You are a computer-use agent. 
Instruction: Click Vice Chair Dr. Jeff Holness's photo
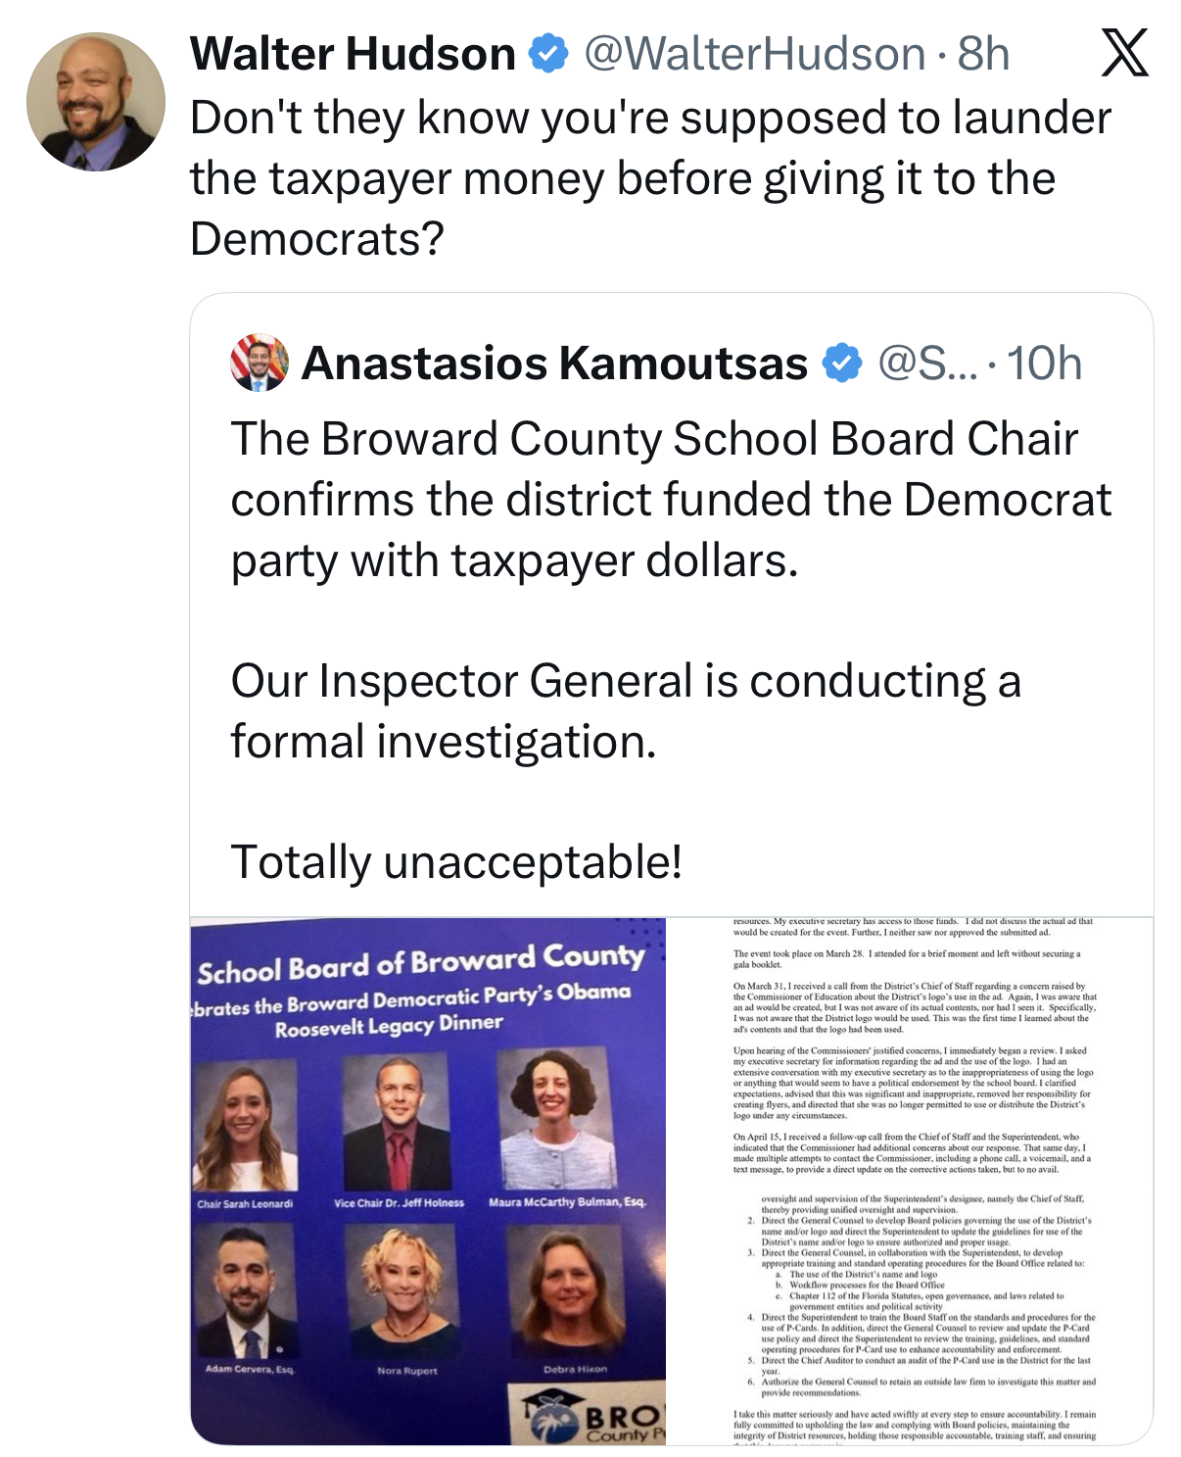tap(396, 1121)
